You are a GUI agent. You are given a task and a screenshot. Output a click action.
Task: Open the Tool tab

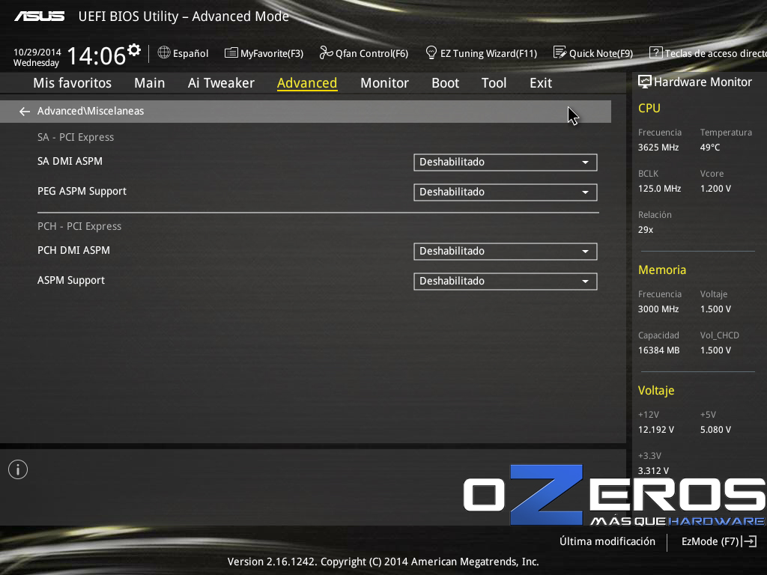[x=494, y=83]
